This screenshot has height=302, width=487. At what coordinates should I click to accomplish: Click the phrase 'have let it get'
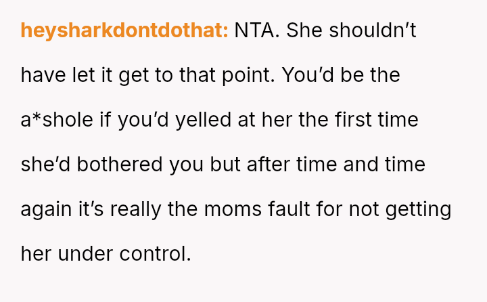[87, 75]
